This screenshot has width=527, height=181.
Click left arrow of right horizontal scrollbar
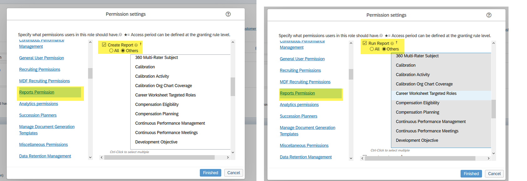pos(362,158)
